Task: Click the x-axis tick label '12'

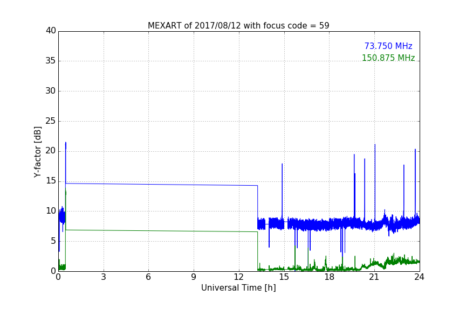Action: tap(238, 277)
